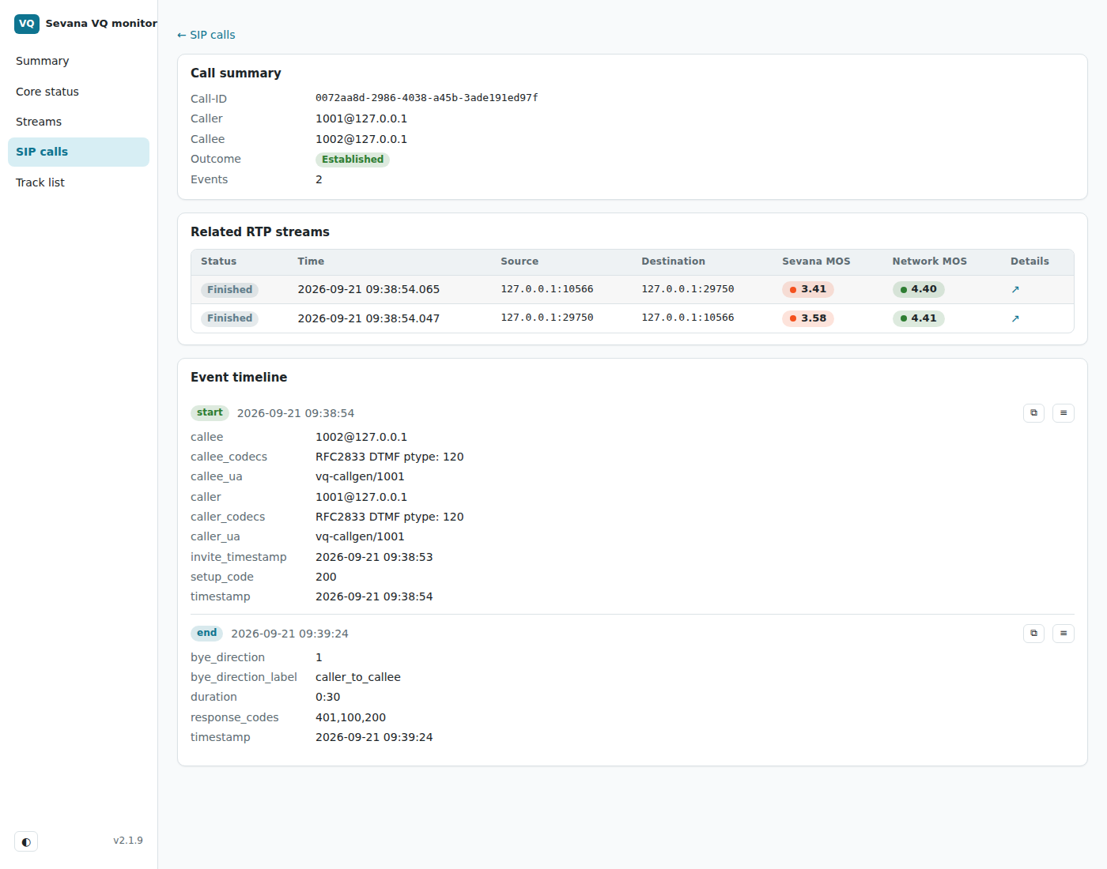
Task: Select SIP calls sidebar item
Action: (x=78, y=152)
